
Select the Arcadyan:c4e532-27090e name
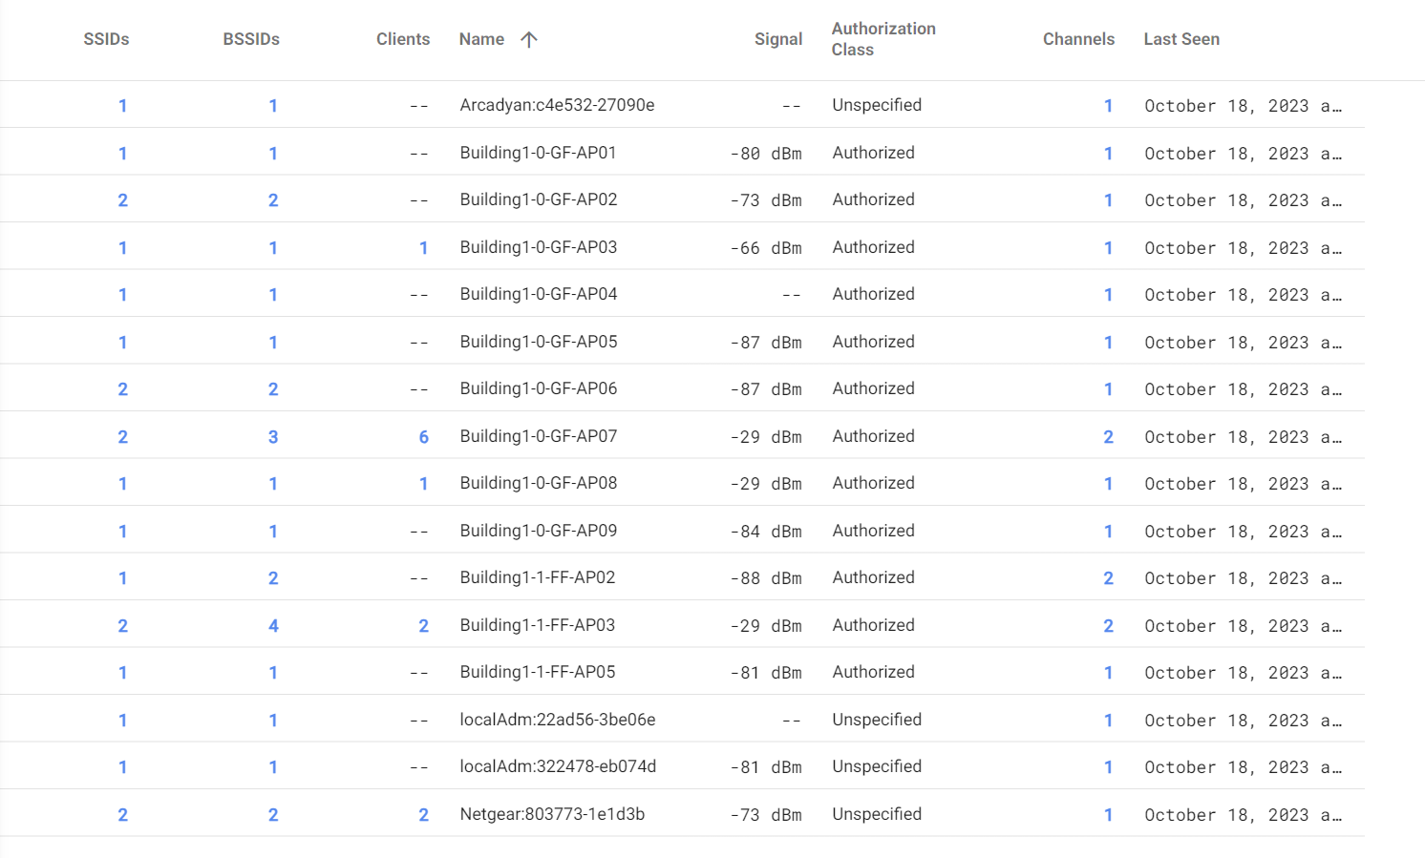tap(557, 105)
